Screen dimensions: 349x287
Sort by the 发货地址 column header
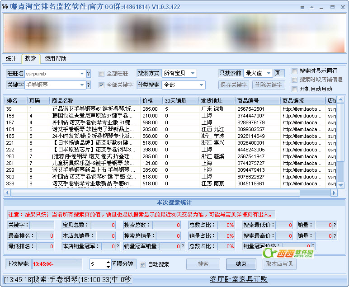[x=217, y=101]
